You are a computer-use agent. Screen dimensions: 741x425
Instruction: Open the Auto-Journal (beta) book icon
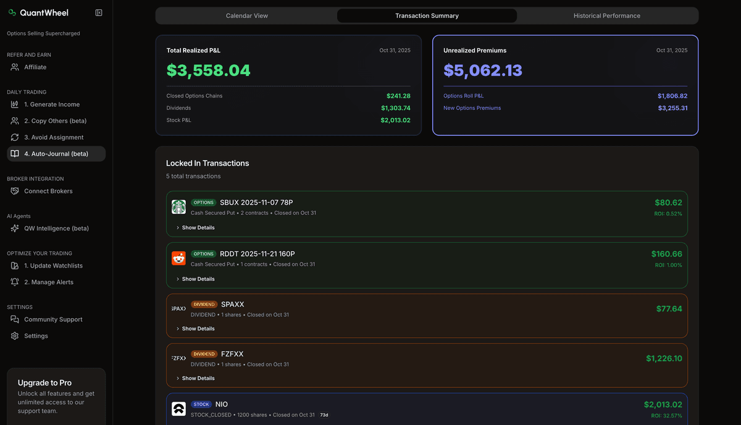pyautogui.click(x=15, y=153)
